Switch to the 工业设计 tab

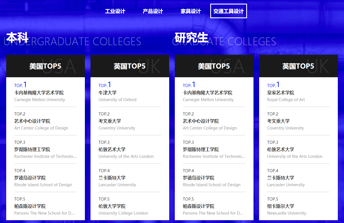pyautogui.click(x=115, y=11)
